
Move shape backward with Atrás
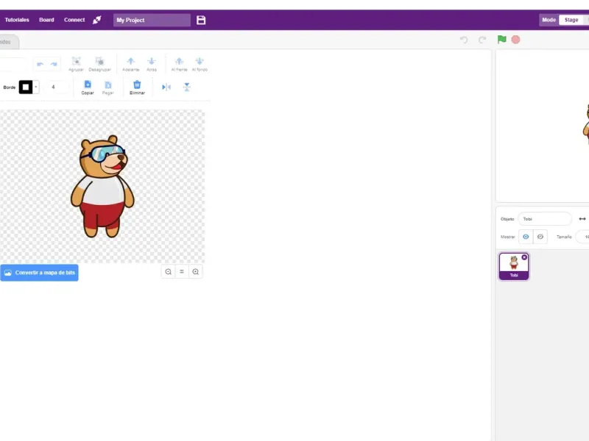pyautogui.click(x=152, y=64)
